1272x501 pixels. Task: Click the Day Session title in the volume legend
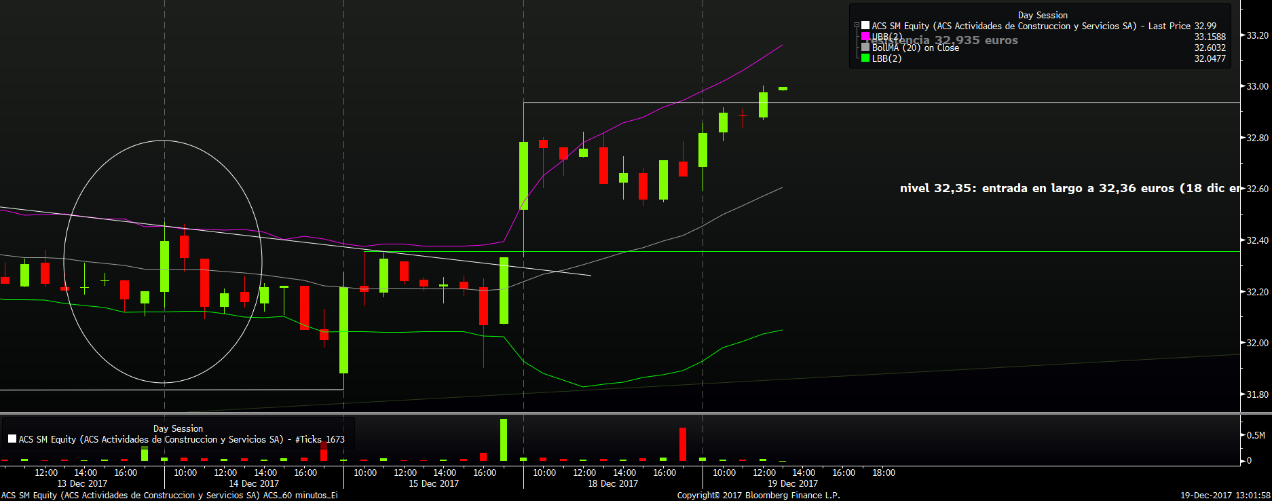point(178,428)
